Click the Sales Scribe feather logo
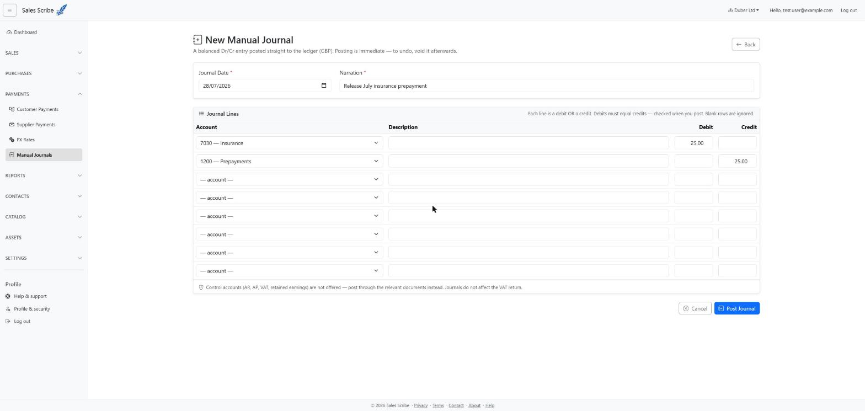This screenshot has width=865, height=411. point(62,10)
